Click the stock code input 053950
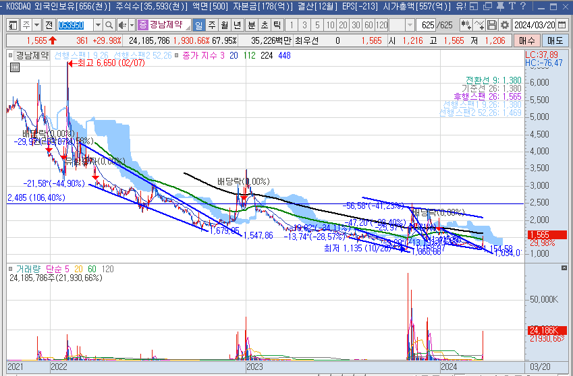 pyautogui.click(x=76, y=25)
